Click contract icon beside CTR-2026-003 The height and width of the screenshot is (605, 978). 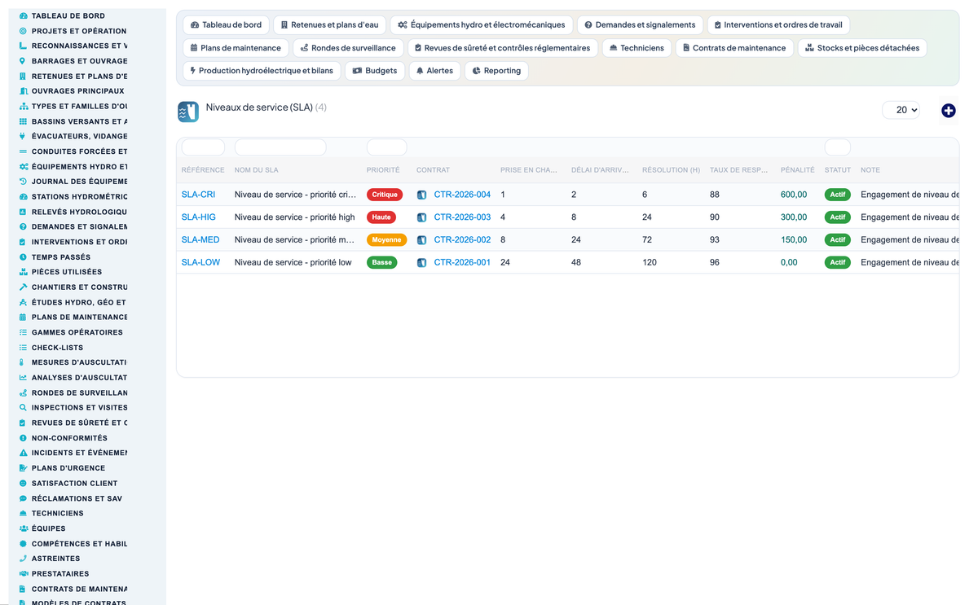(421, 217)
